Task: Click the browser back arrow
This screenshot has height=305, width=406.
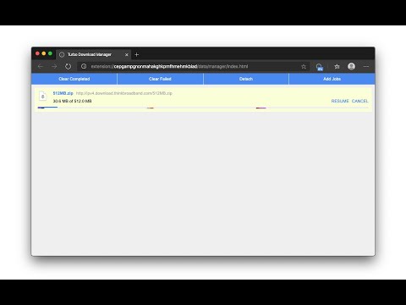Action: pyautogui.click(x=41, y=66)
